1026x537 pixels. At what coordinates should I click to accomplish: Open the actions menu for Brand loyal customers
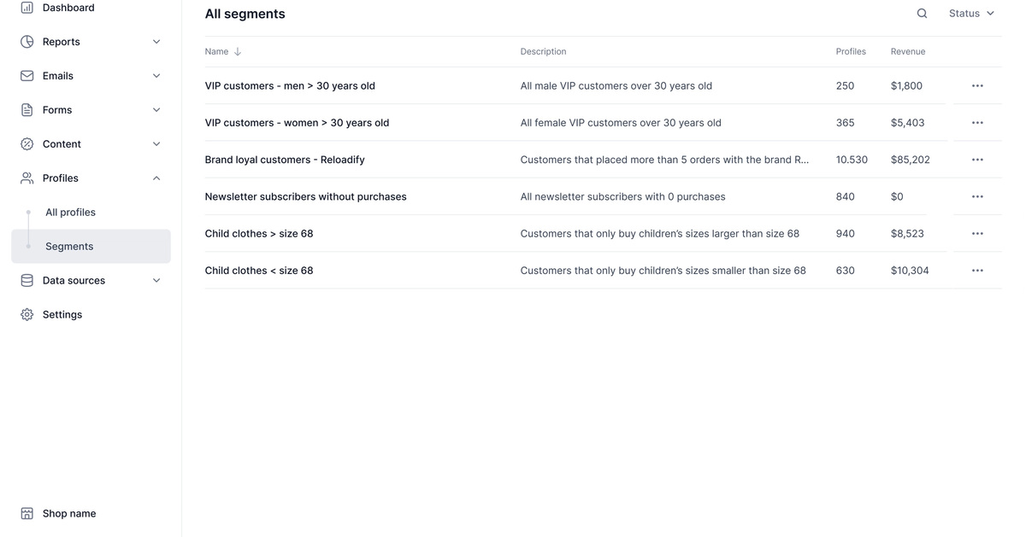(x=977, y=159)
